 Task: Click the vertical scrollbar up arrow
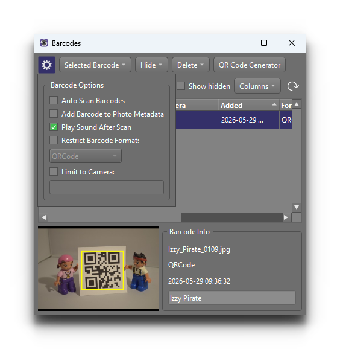[297, 104]
